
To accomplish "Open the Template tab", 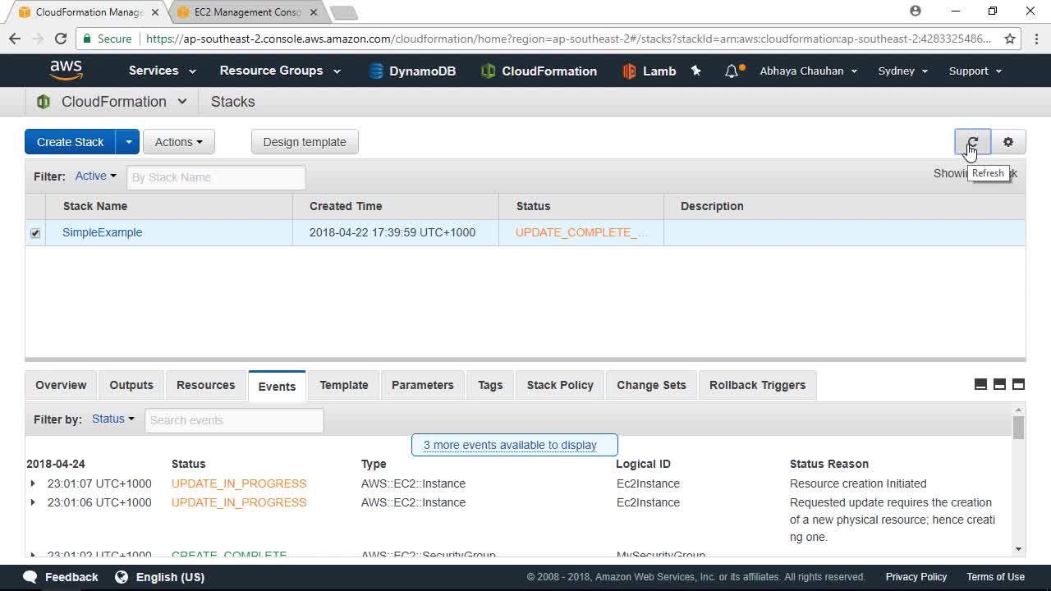I will 344,385.
